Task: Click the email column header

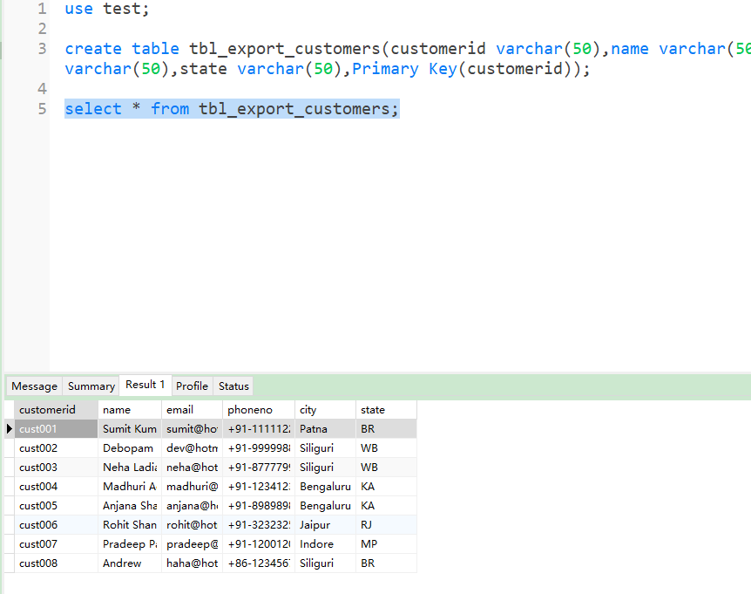Action: (x=192, y=410)
